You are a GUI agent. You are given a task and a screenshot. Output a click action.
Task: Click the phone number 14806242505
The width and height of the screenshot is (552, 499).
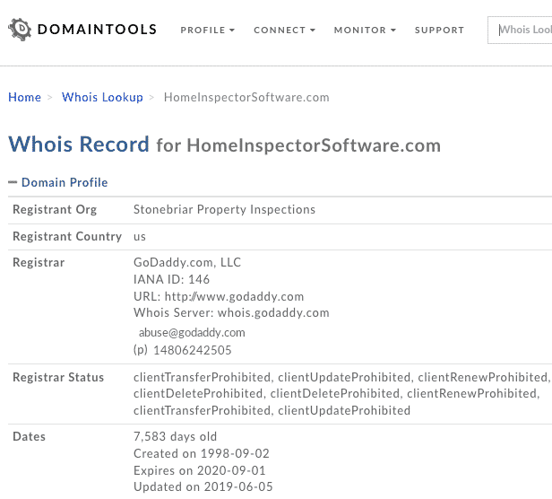193,350
